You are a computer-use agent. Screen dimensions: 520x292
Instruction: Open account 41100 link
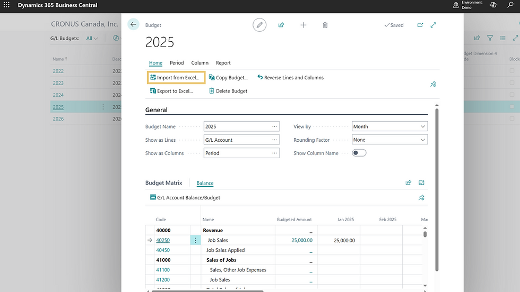(163, 270)
